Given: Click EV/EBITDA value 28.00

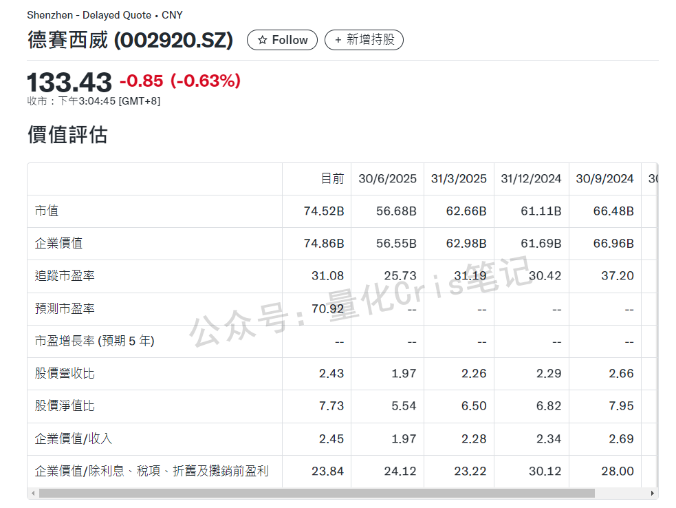Looking at the screenshot, I should pos(618,471).
